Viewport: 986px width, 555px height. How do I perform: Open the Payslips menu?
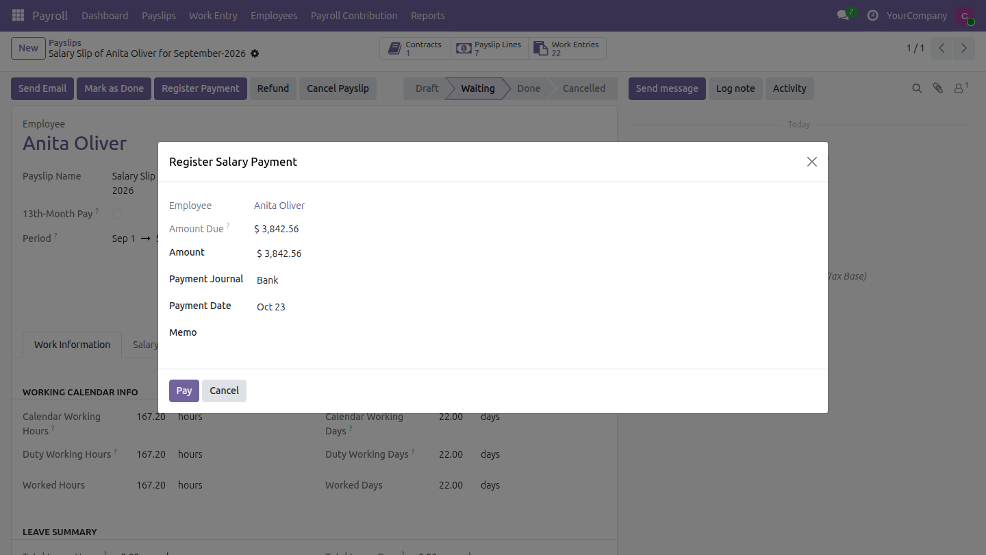click(x=159, y=16)
